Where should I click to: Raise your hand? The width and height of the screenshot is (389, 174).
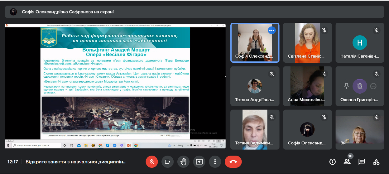click(x=184, y=162)
